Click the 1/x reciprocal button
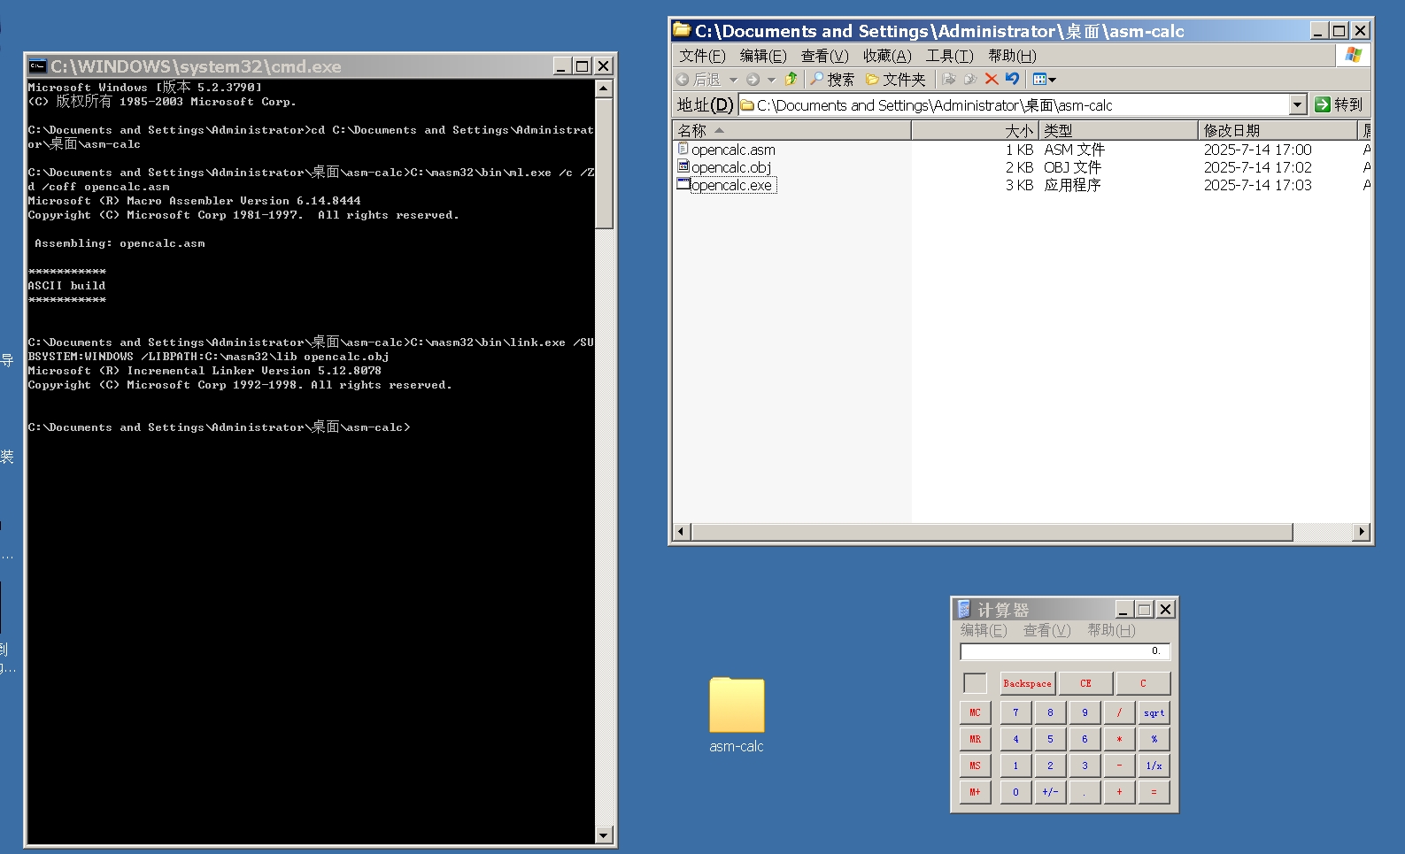 tap(1154, 766)
